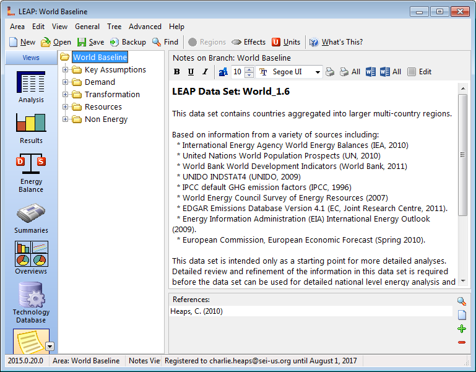Image resolution: width=476 pixels, height=372 pixels.
Task: Click the Edit notes button
Action: coord(419,72)
